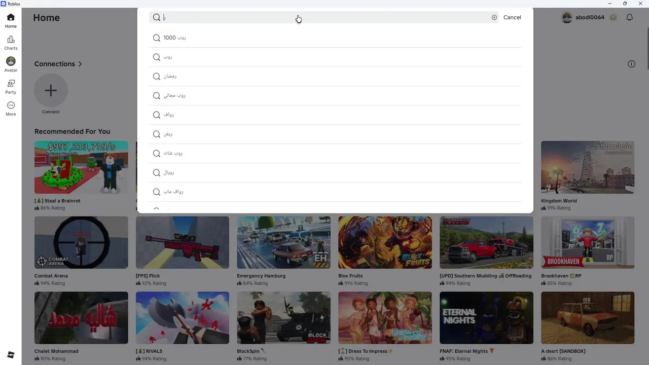
Task: Select suggestion "روب مجاني"
Action: tap(335, 95)
